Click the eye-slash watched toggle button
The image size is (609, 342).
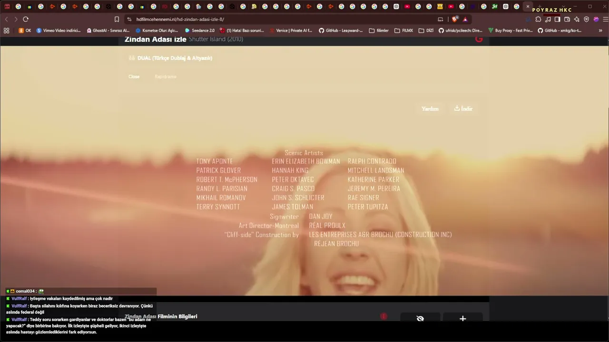click(420, 318)
